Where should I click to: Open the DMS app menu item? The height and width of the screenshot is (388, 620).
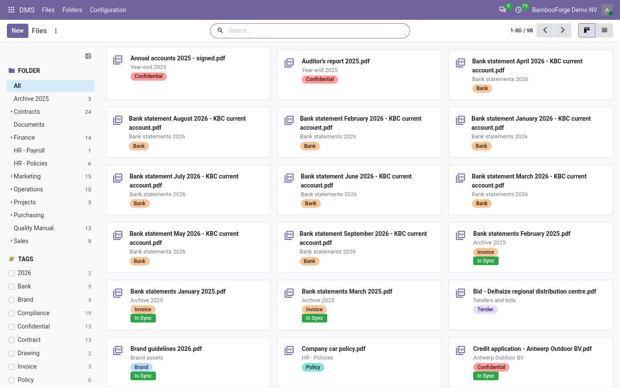[27, 10]
